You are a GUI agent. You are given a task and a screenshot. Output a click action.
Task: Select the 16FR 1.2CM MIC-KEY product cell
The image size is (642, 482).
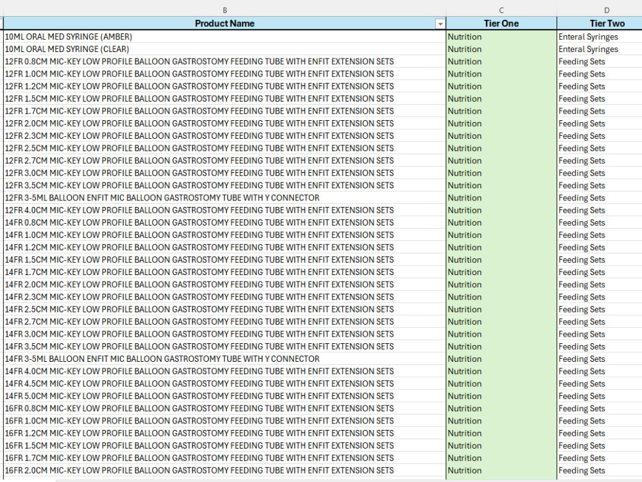[x=224, y=433]
